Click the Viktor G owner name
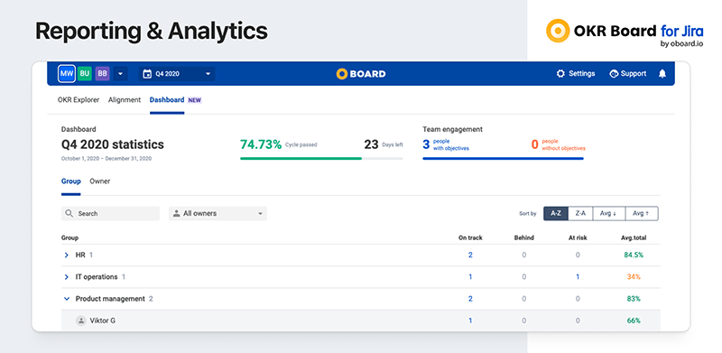 point(102,320)
